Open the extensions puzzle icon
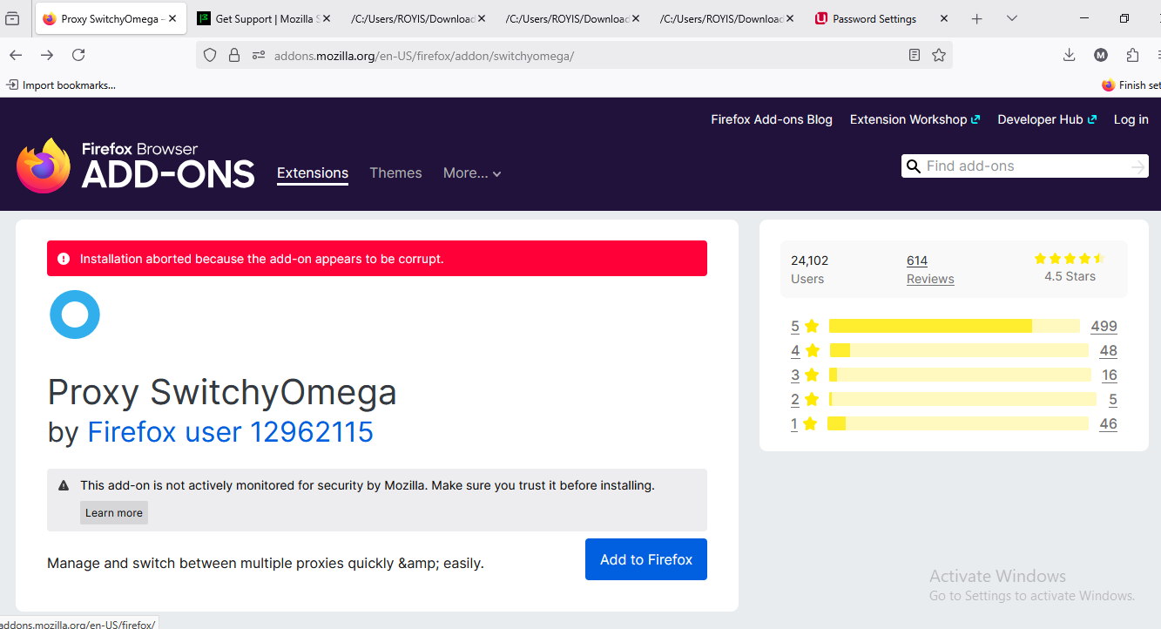Image resolution: width=1161 pixels, height=629 pixels. coord(1132,55)
